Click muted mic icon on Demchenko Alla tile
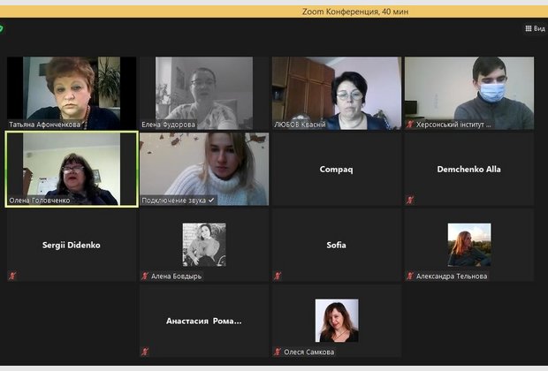Screen dimensions: 548x371 410,200
